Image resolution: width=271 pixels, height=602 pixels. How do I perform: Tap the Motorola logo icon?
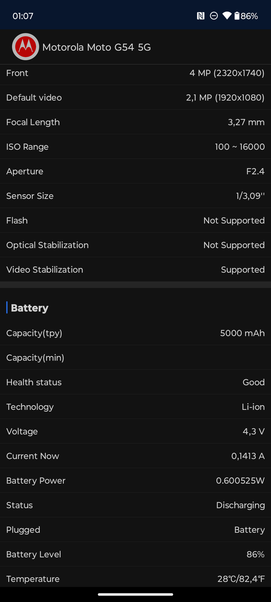click(26, 47)
